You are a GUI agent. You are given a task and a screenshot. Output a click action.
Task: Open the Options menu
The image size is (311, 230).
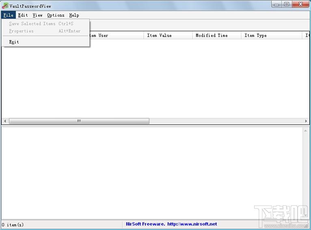(56, 15)
